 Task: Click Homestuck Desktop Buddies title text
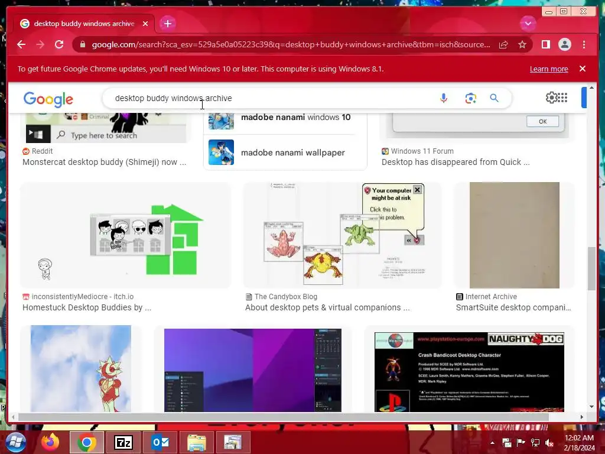87,307
